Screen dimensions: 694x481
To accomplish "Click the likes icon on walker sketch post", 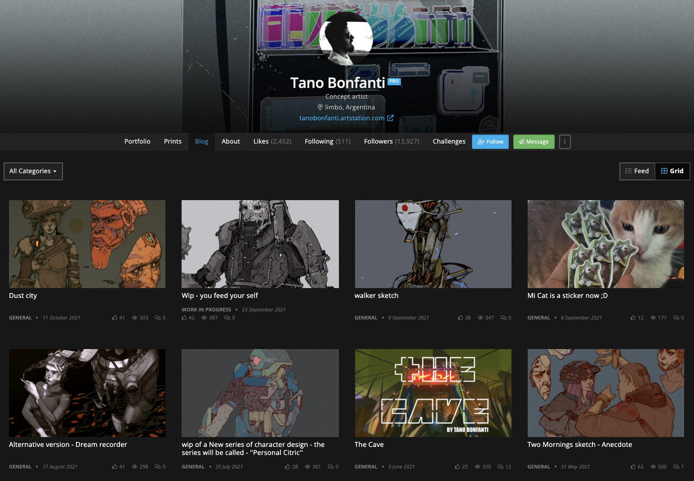I will 460,318.
